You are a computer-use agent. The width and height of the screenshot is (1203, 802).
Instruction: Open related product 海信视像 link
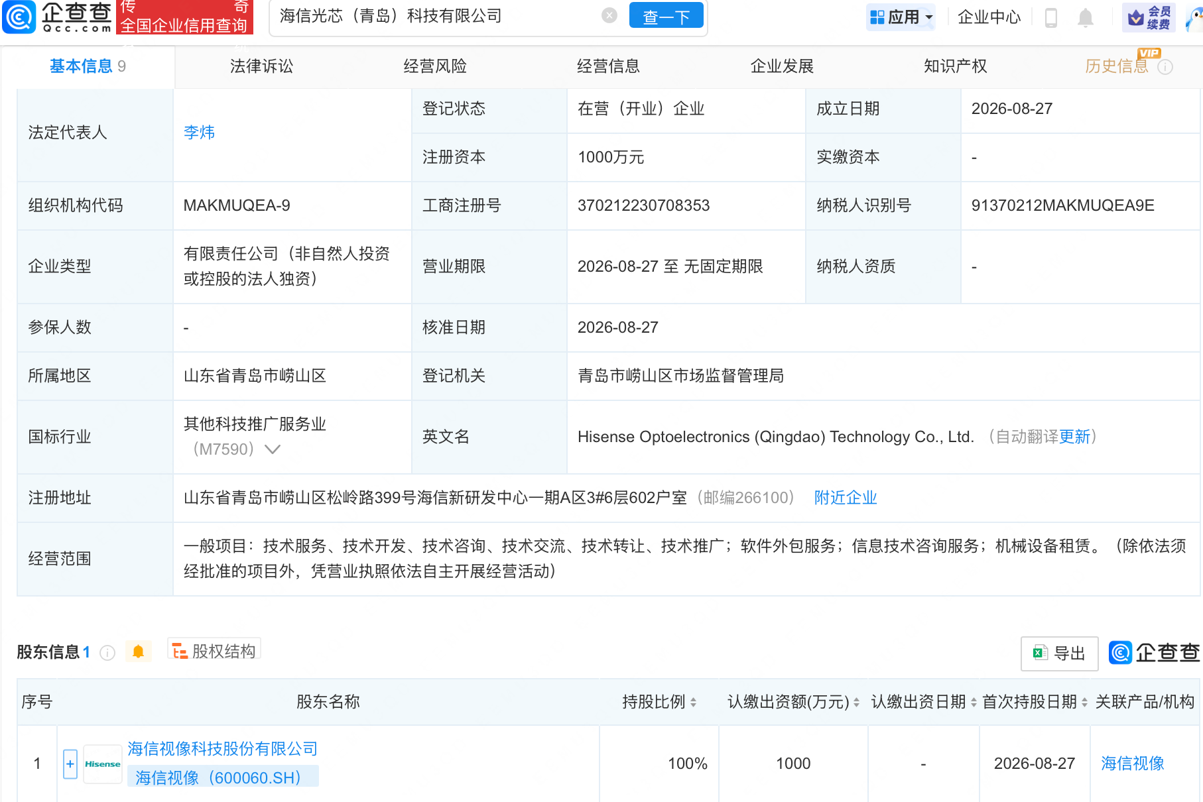tap(1133, 764)
